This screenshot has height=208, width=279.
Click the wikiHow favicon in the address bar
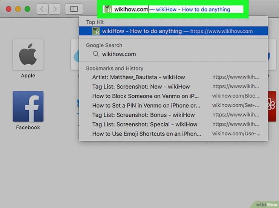tap(108, 9)
